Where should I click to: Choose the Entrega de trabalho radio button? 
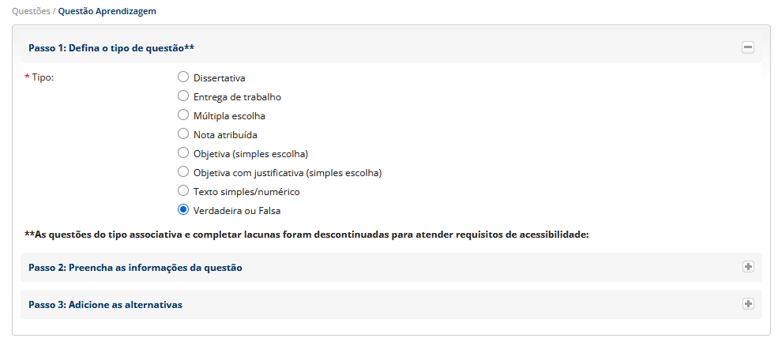point(183,96)
